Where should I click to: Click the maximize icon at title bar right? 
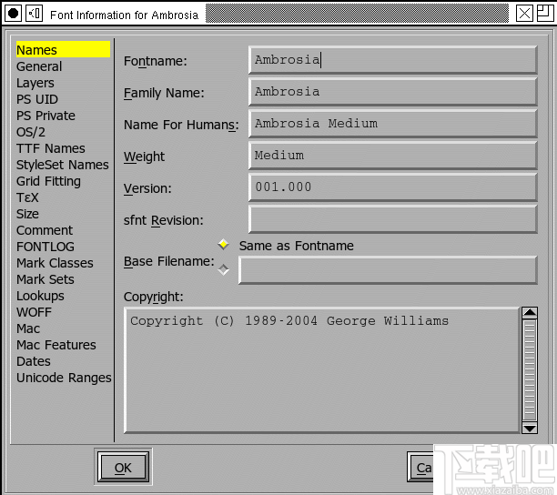click(x=545, y=14)
